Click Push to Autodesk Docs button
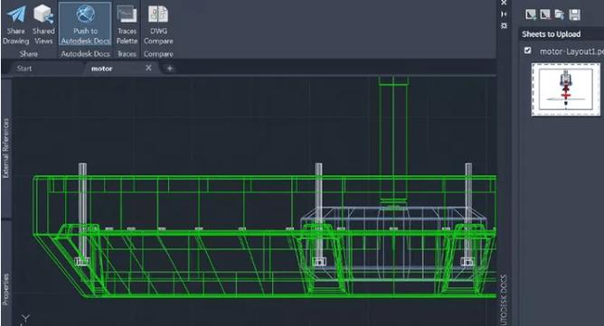Image resolution: width=604 pixels, height=326 pixels. [x=85, y=23]
